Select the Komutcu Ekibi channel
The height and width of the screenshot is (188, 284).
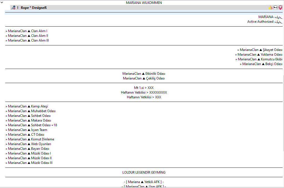click(259, 59)
